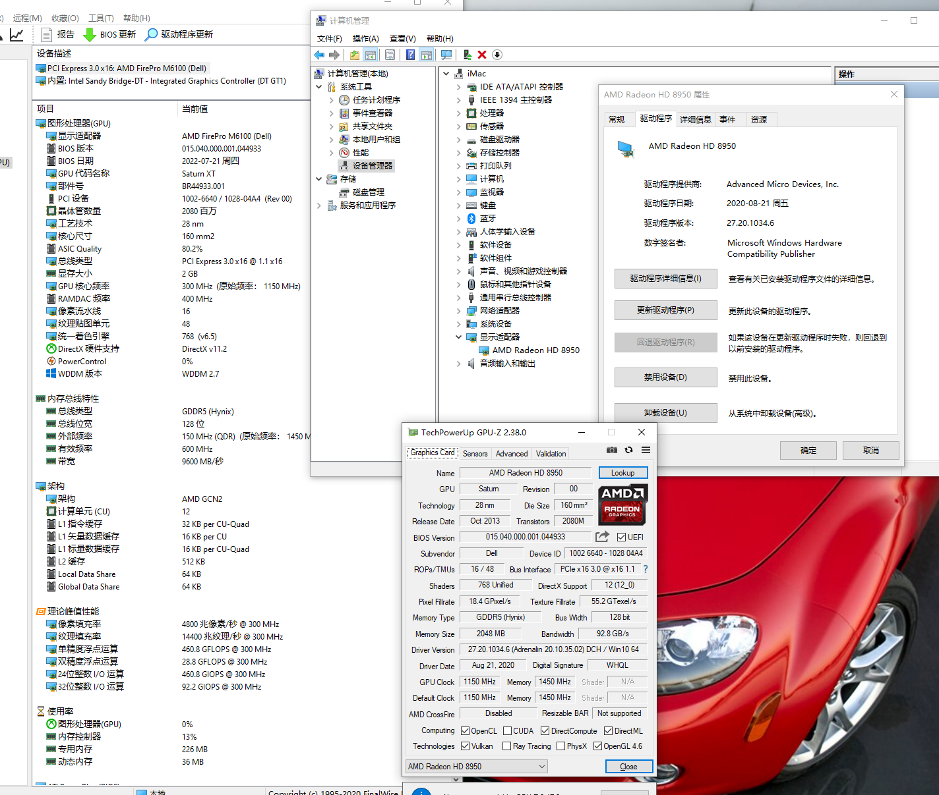Click the Lookup button
This screenshot has height=795, width=939.
click(622, 472)
